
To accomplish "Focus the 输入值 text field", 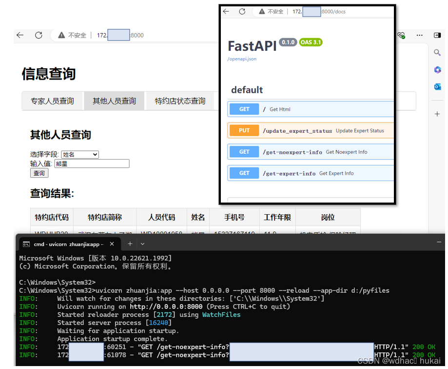I will (92, 164).
